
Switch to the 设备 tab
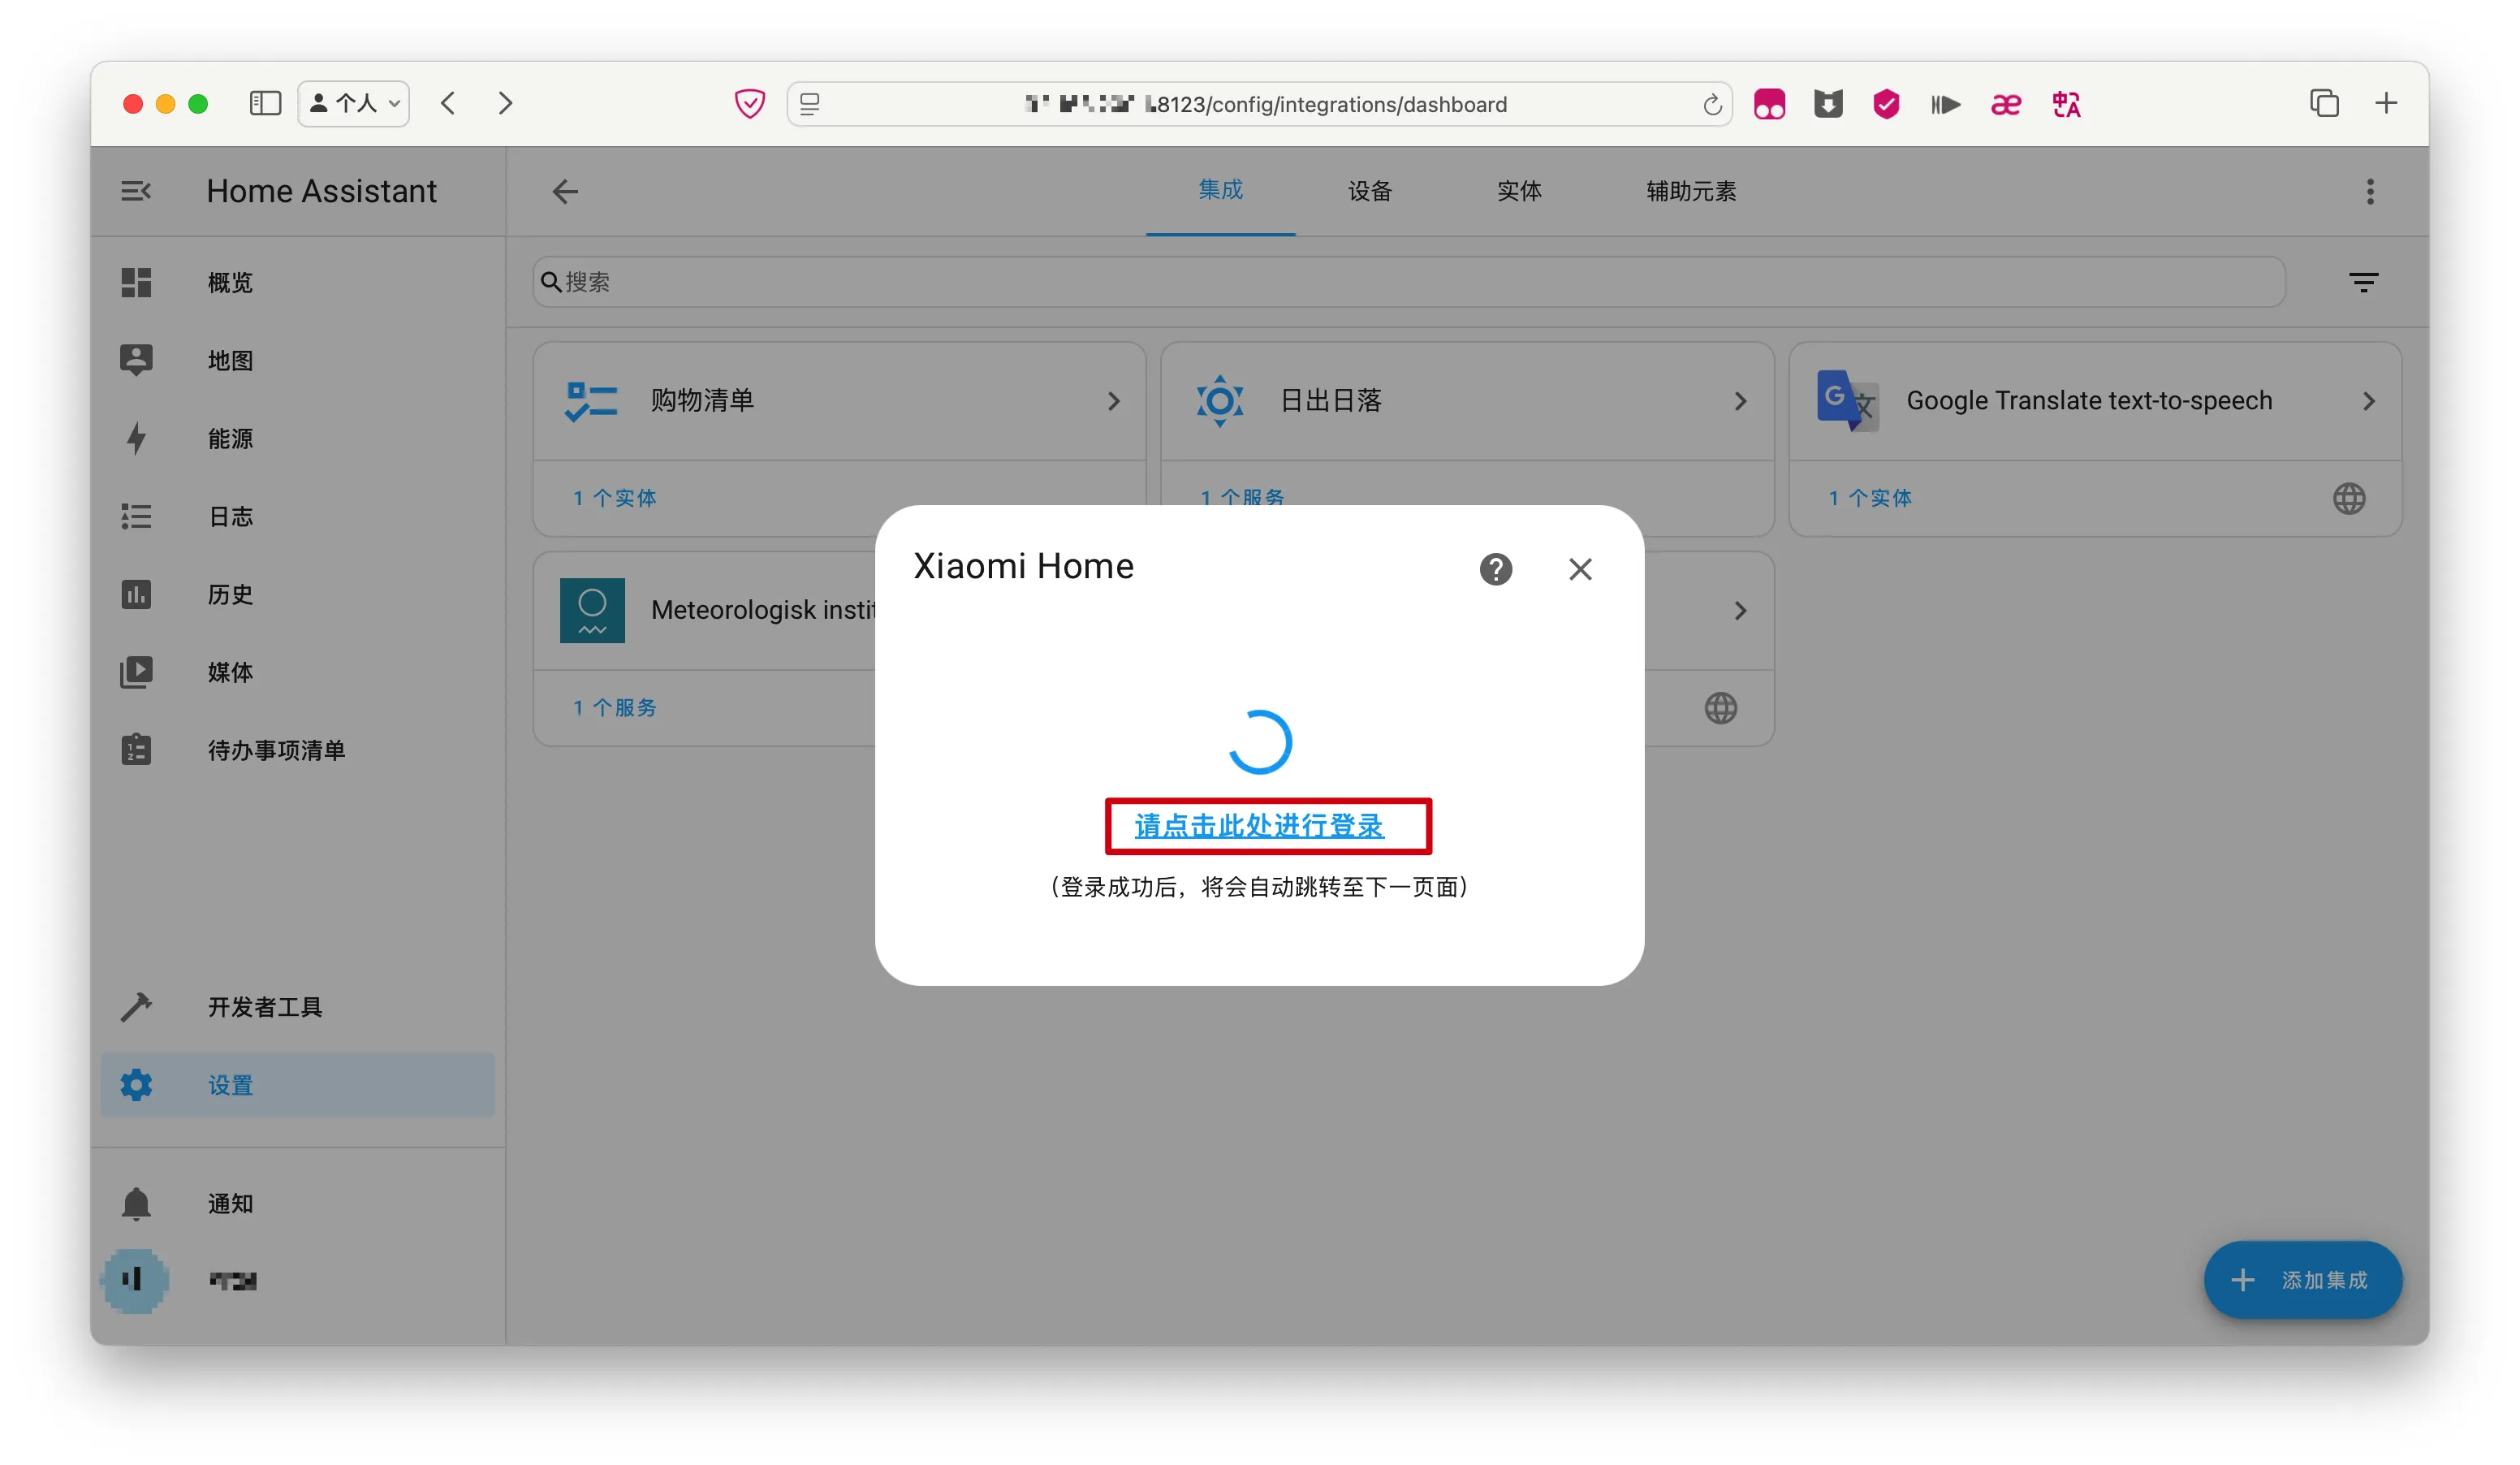click(x=1369, y=191)
